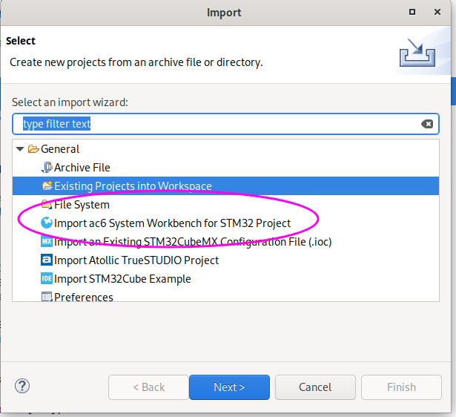Collapse the General tree category
The image size is (456, 417).
(x=20, y=149)
